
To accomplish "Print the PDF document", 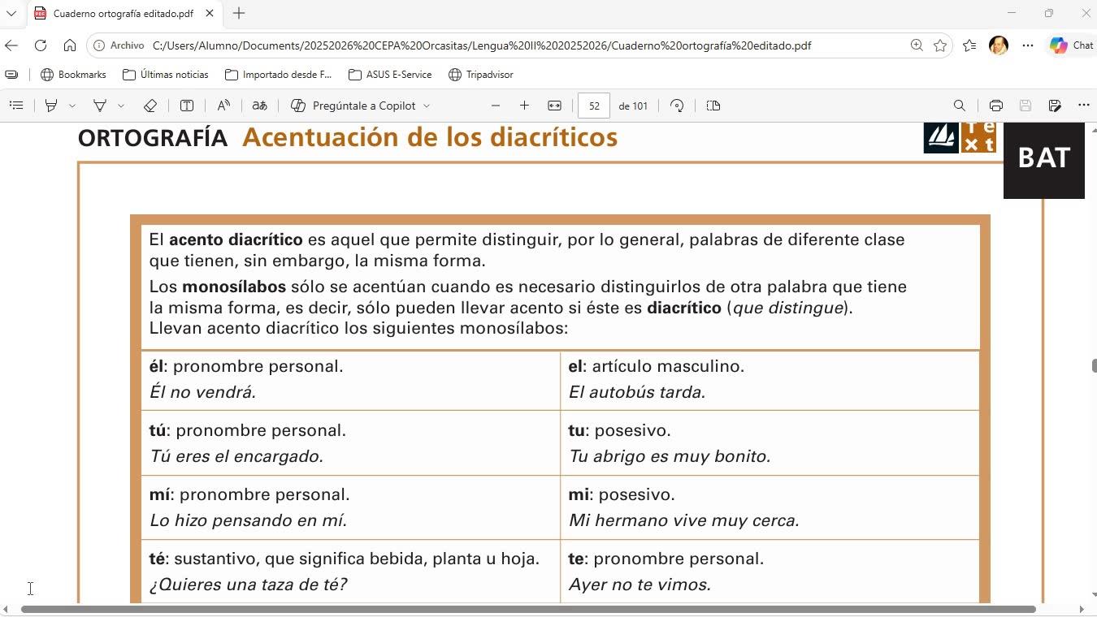I will (996, 106).
